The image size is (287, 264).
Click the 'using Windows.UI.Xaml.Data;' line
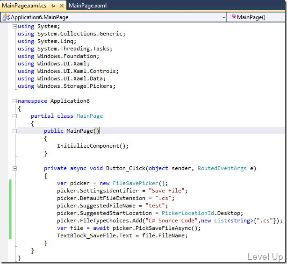click(62, 78)
